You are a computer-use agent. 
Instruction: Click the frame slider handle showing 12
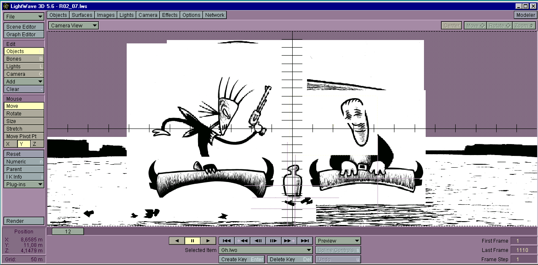pos(68,231)
